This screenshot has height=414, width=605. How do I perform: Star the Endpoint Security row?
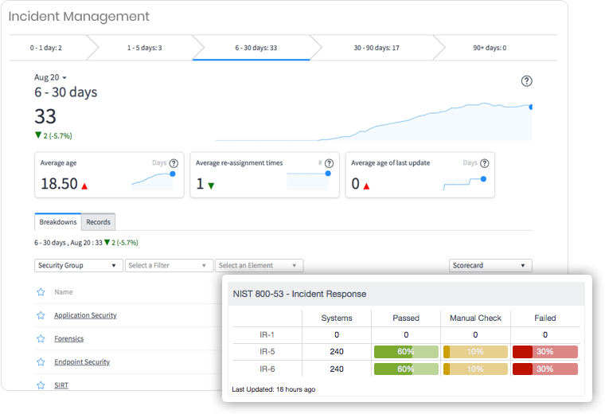click(x=41, y=362)
